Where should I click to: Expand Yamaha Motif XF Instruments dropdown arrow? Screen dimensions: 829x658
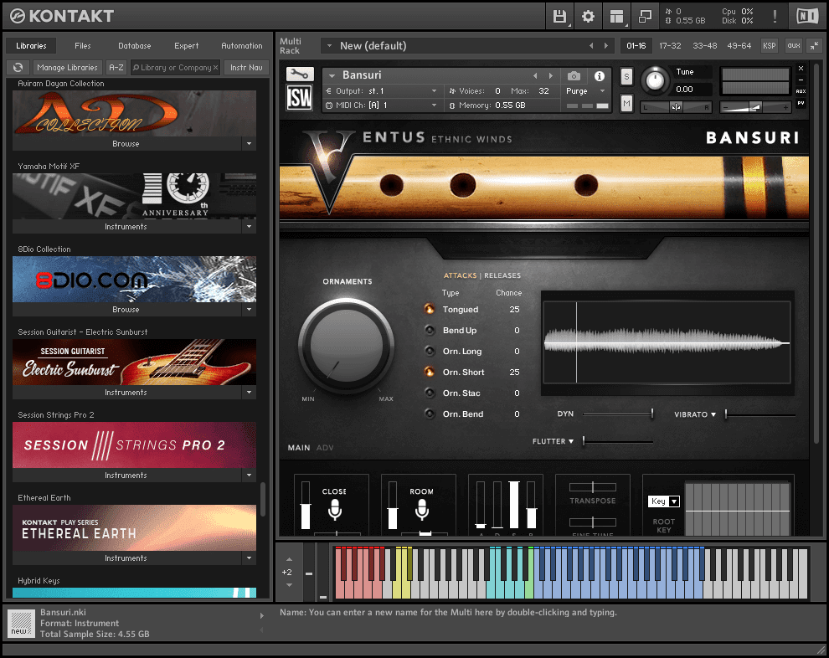click(249, 227)
